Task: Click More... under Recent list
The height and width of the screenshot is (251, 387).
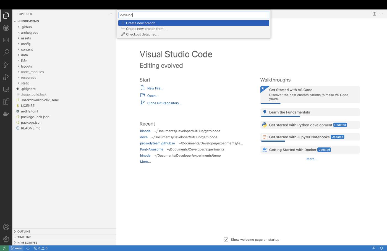Action: click(x=145, y=162)
